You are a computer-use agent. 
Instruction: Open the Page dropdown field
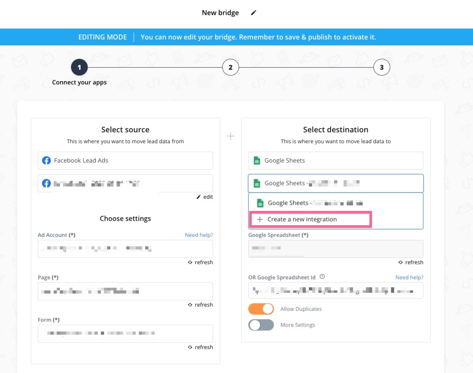125,291
